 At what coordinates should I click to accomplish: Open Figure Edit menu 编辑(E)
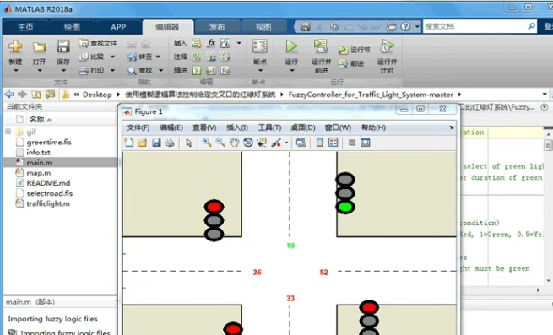171,127
